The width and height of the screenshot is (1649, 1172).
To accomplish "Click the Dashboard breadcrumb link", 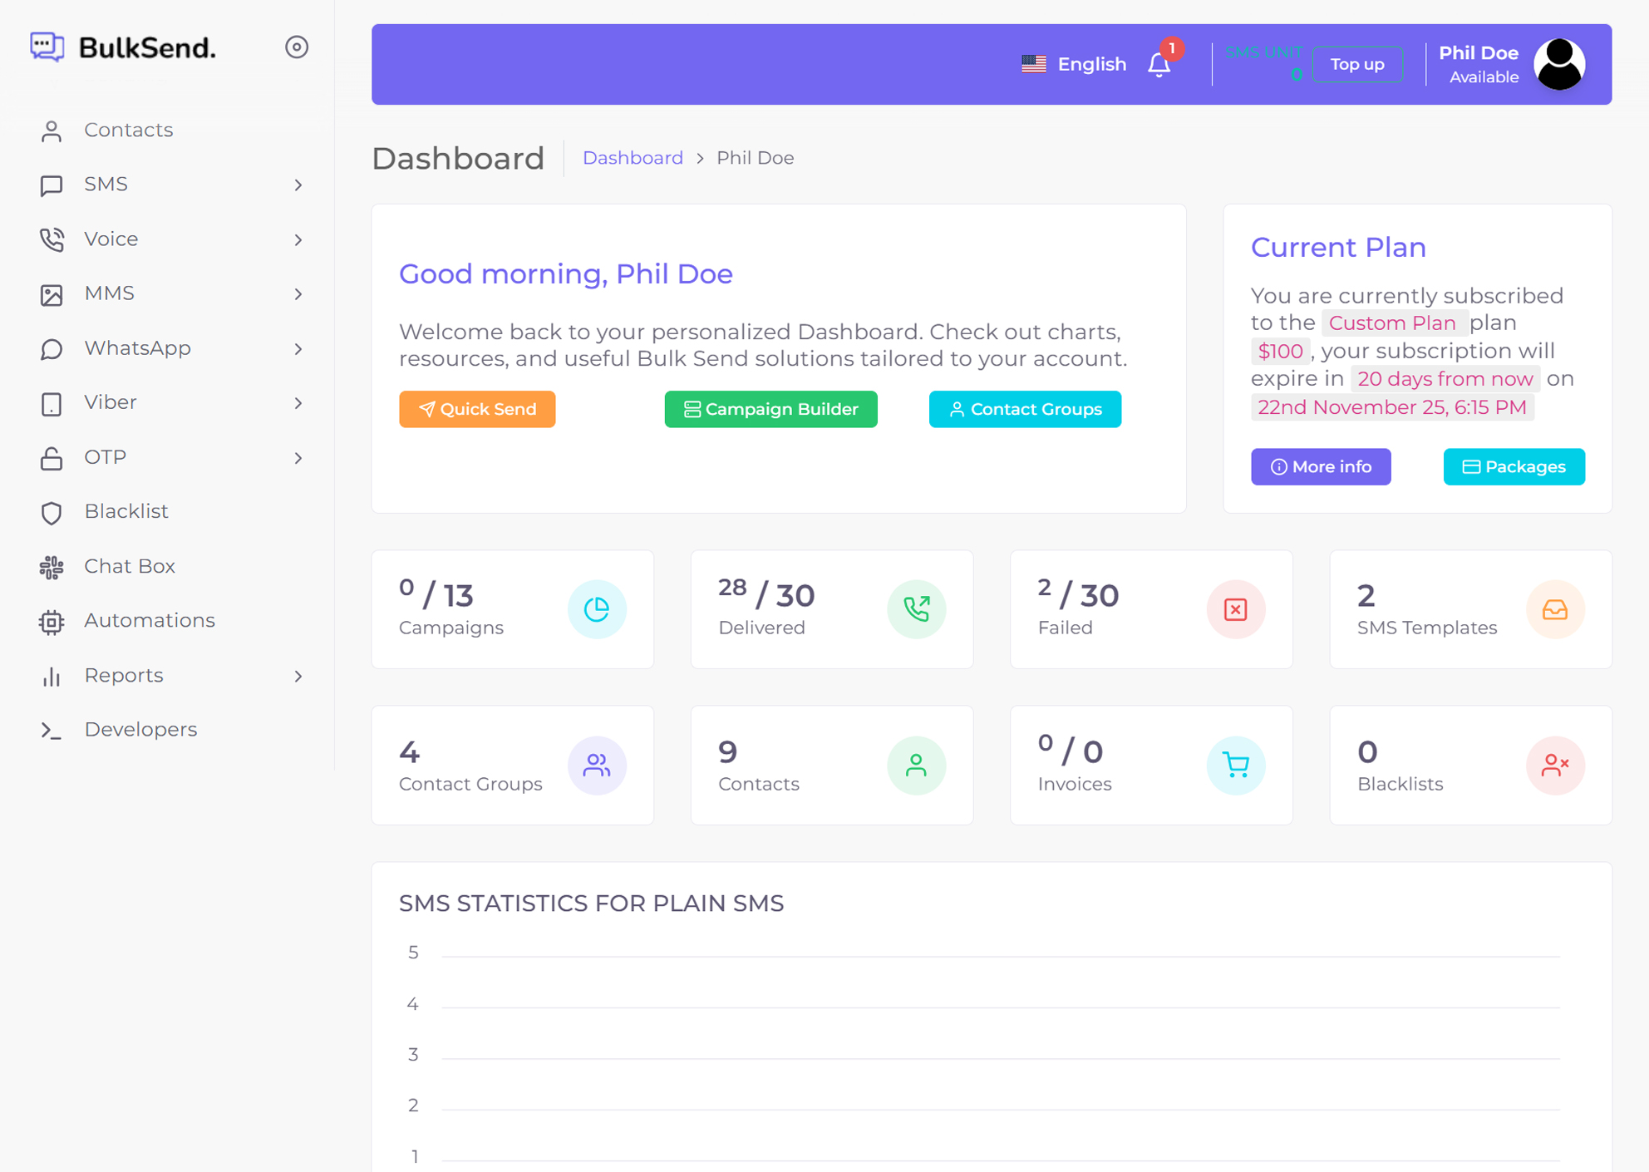I will point(633,158).
